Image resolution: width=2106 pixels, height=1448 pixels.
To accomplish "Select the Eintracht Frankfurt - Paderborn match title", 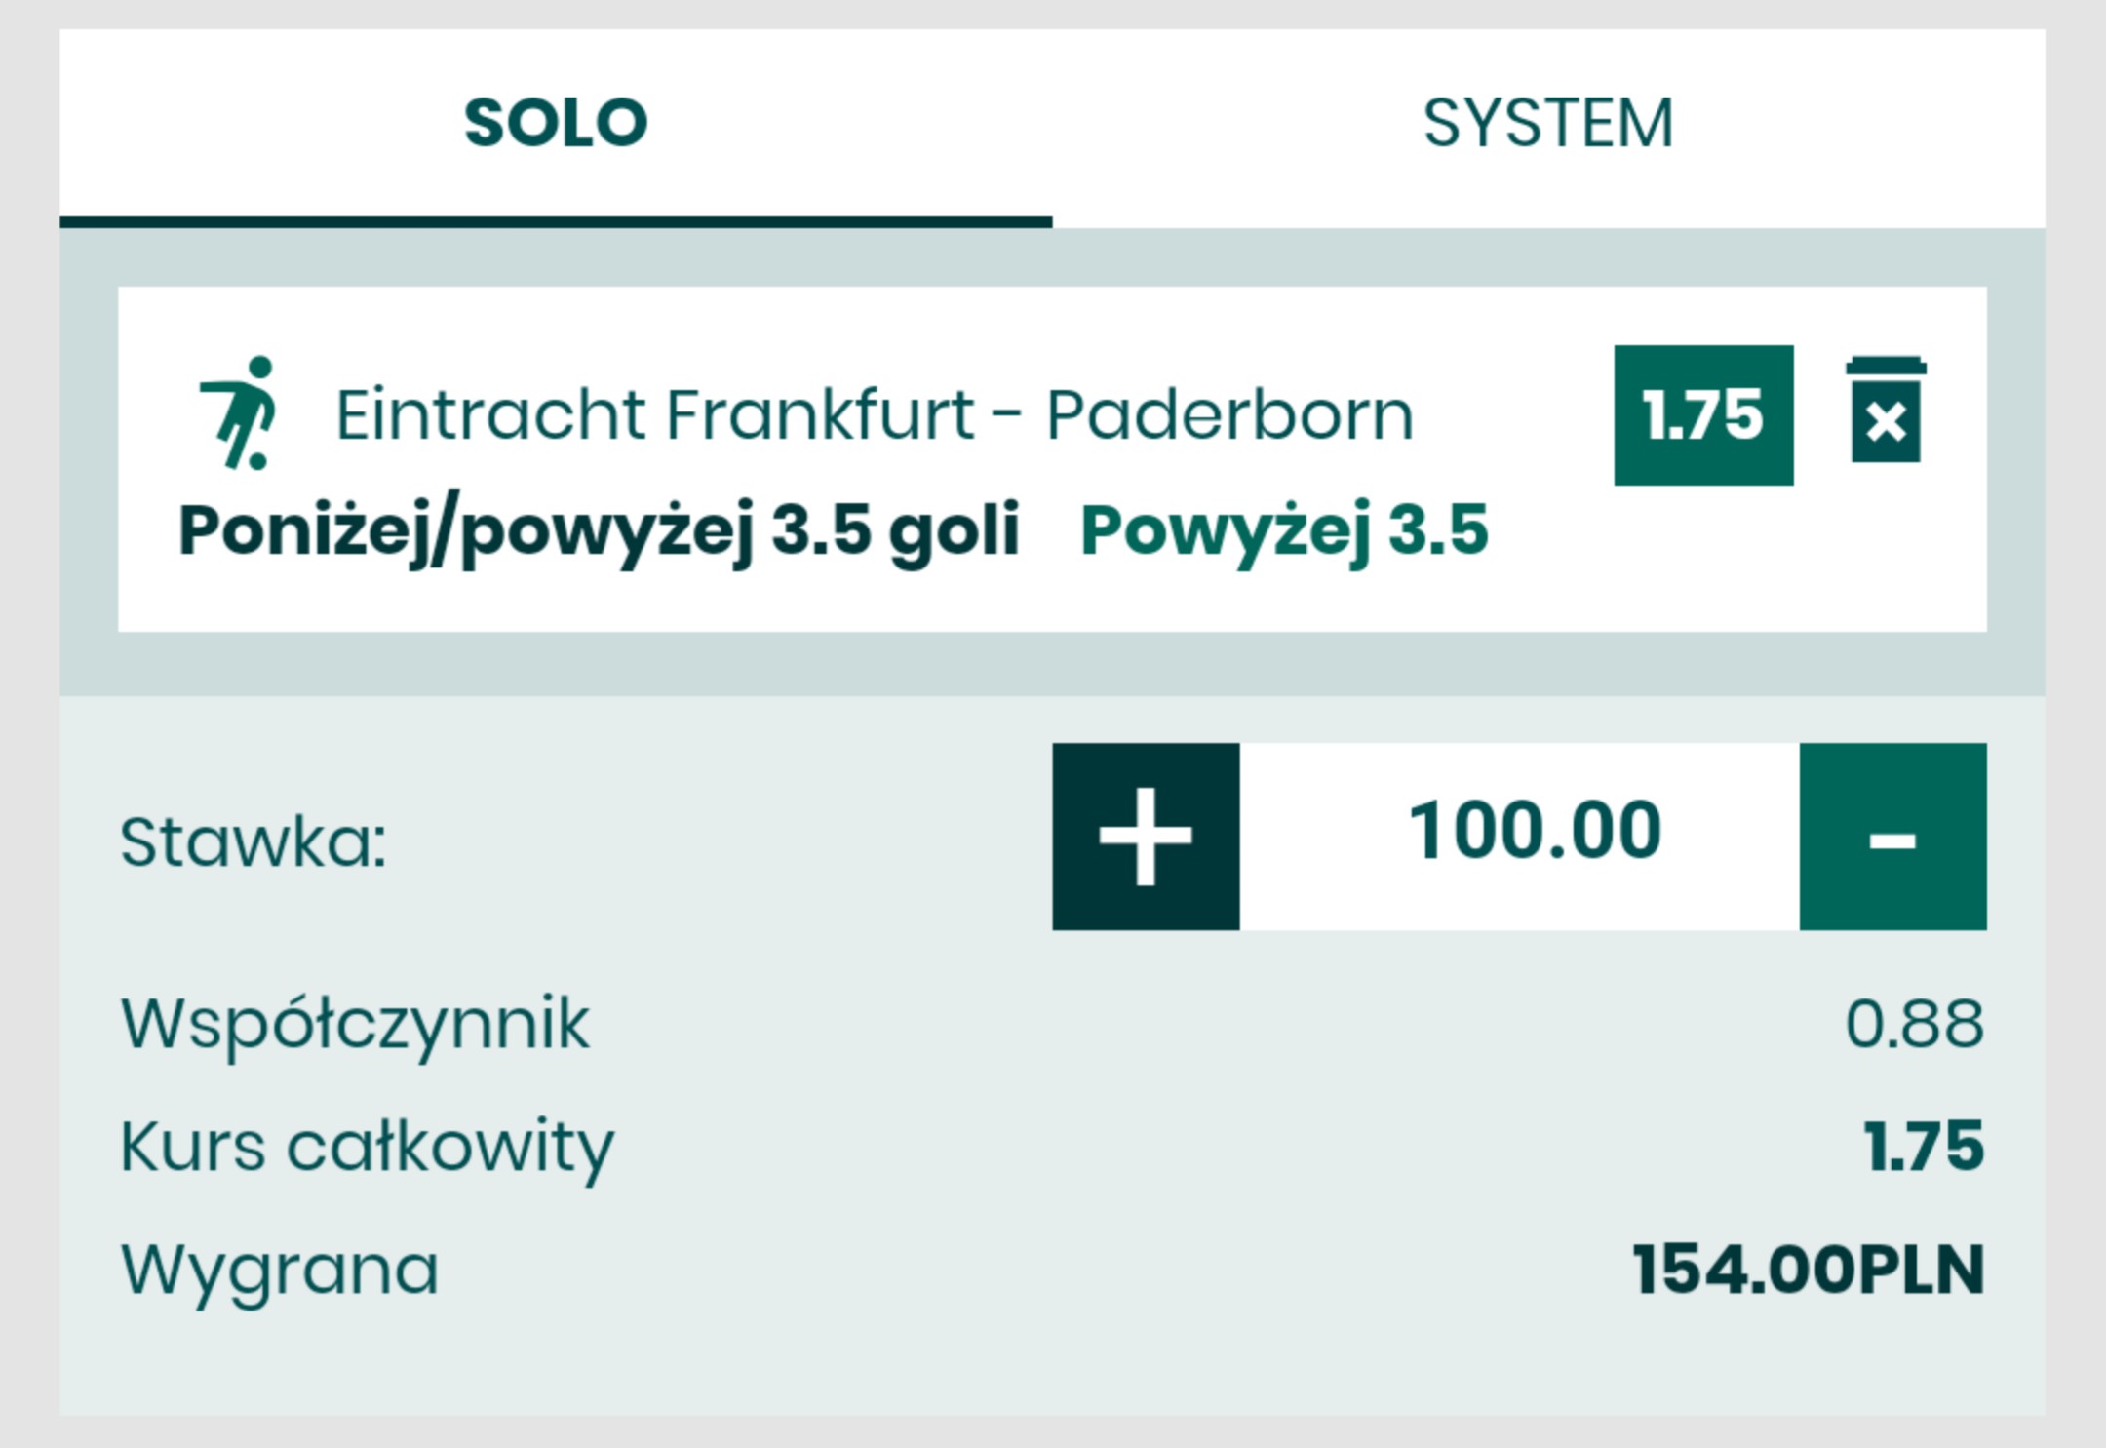I will point(874,415).
